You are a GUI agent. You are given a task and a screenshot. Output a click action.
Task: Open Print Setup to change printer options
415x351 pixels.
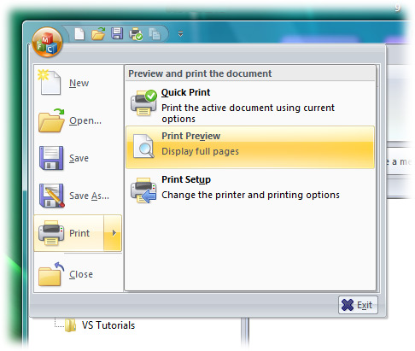click(x=250, y=189)
